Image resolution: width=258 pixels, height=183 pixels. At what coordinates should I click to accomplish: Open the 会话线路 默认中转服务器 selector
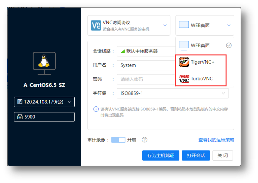coord(146,51)
